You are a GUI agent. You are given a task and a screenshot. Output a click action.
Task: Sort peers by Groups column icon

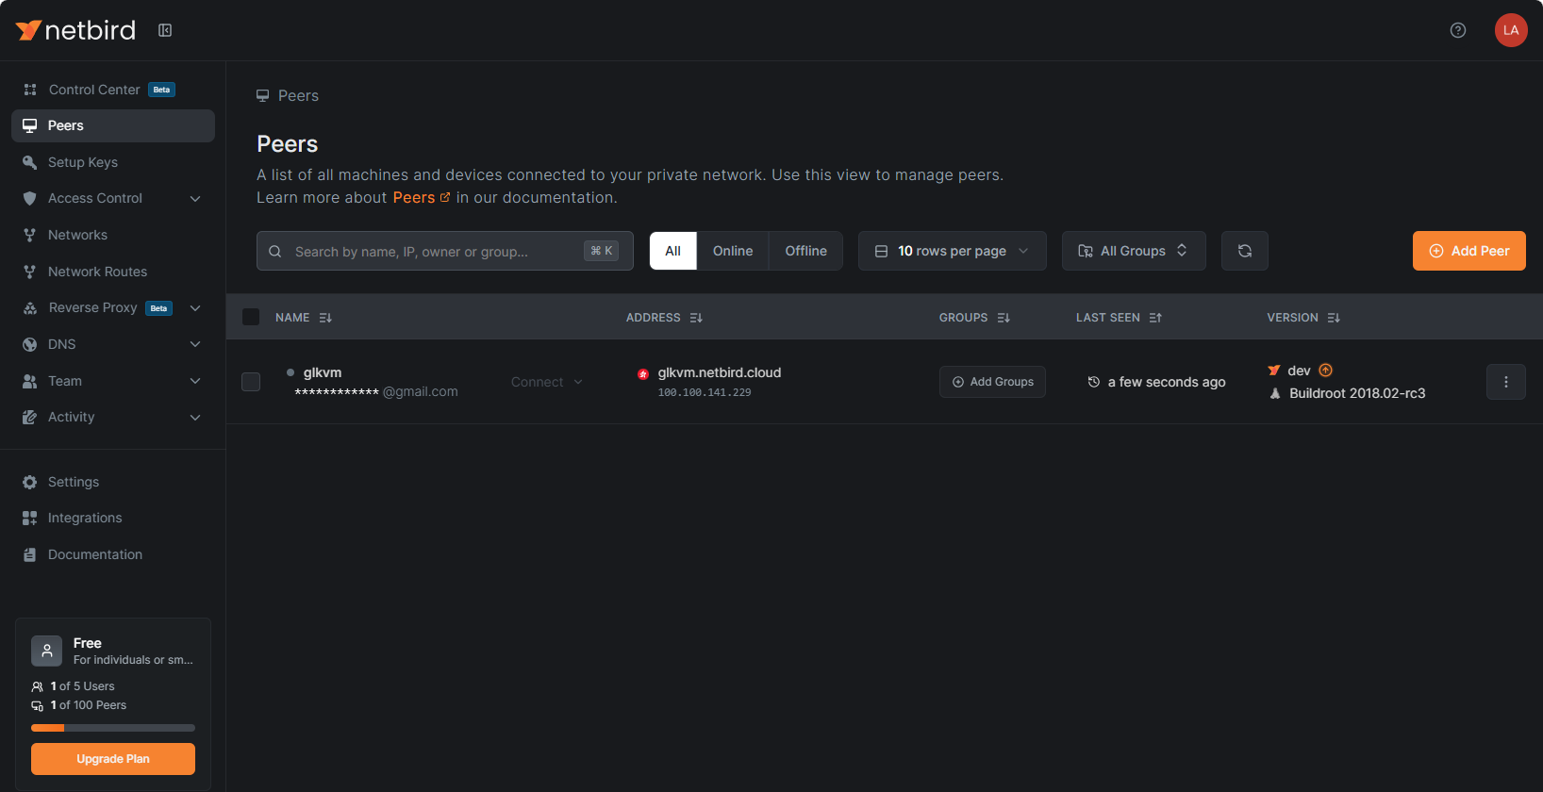(x=1004, y=318)
